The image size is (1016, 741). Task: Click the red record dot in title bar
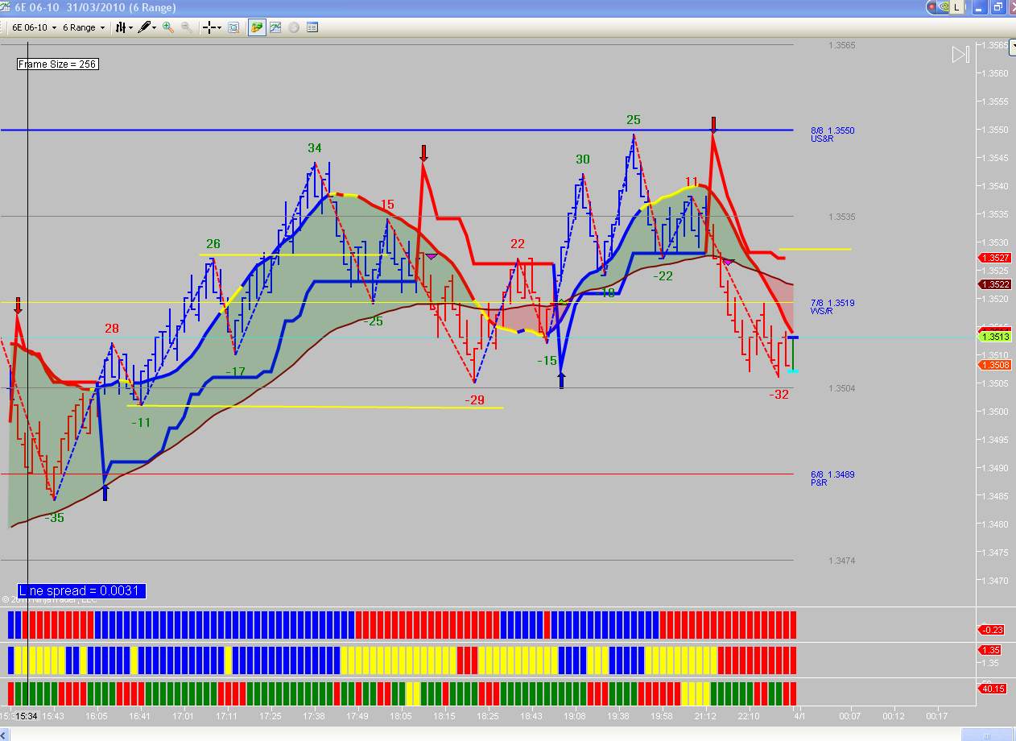(x=932, y=6)
